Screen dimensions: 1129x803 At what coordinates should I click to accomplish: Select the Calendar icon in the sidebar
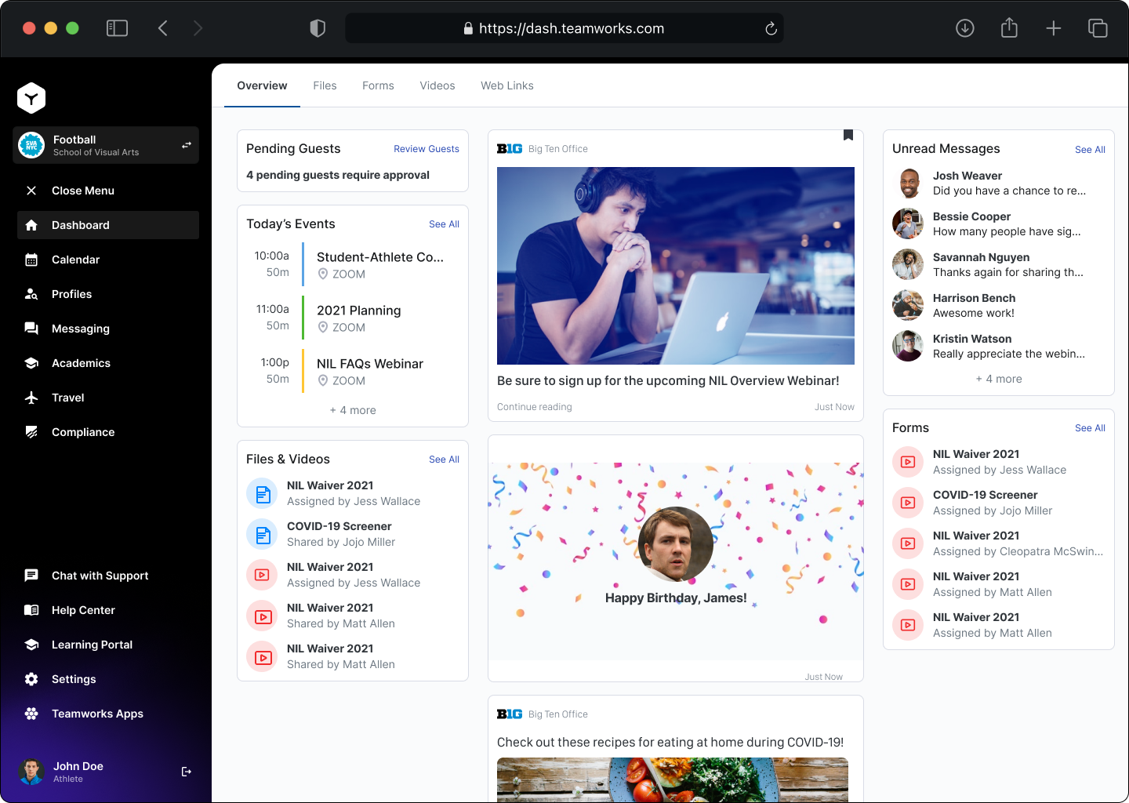coord(31,260)
